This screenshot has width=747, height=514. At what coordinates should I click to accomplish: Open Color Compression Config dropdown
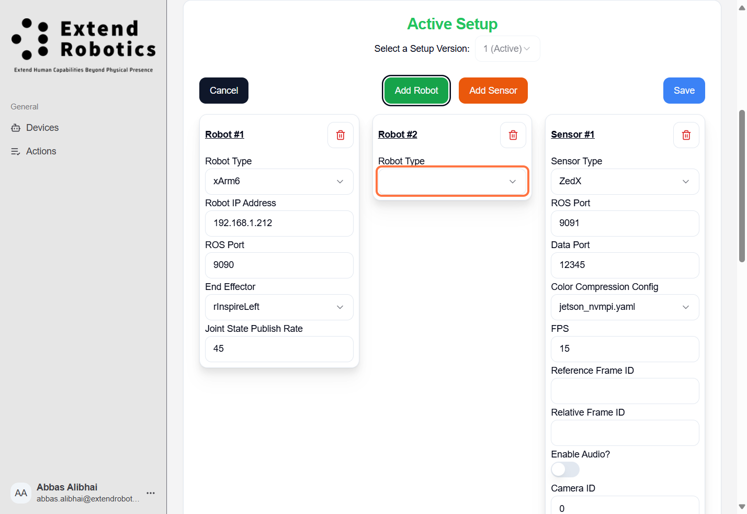[x=625, y=307]
